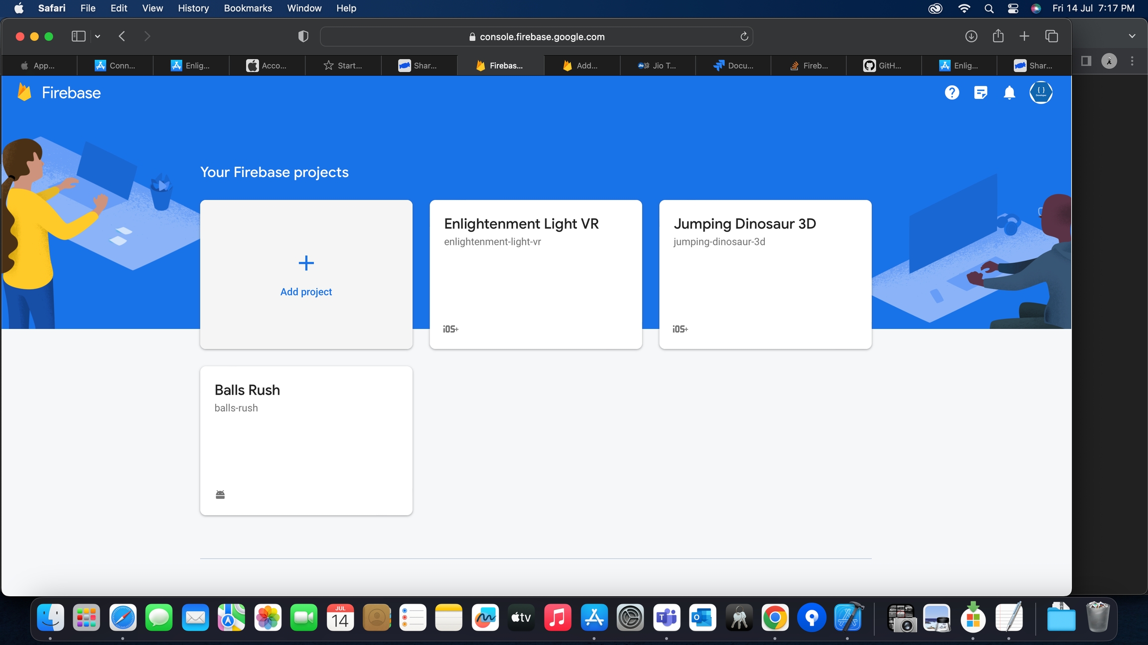Screen dimensions: 1148x645
Task: Expand sidebar tab group dropdown chevron
Action: point(98,36)
